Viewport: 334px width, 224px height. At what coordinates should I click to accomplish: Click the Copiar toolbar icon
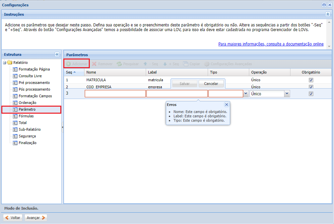186,64
